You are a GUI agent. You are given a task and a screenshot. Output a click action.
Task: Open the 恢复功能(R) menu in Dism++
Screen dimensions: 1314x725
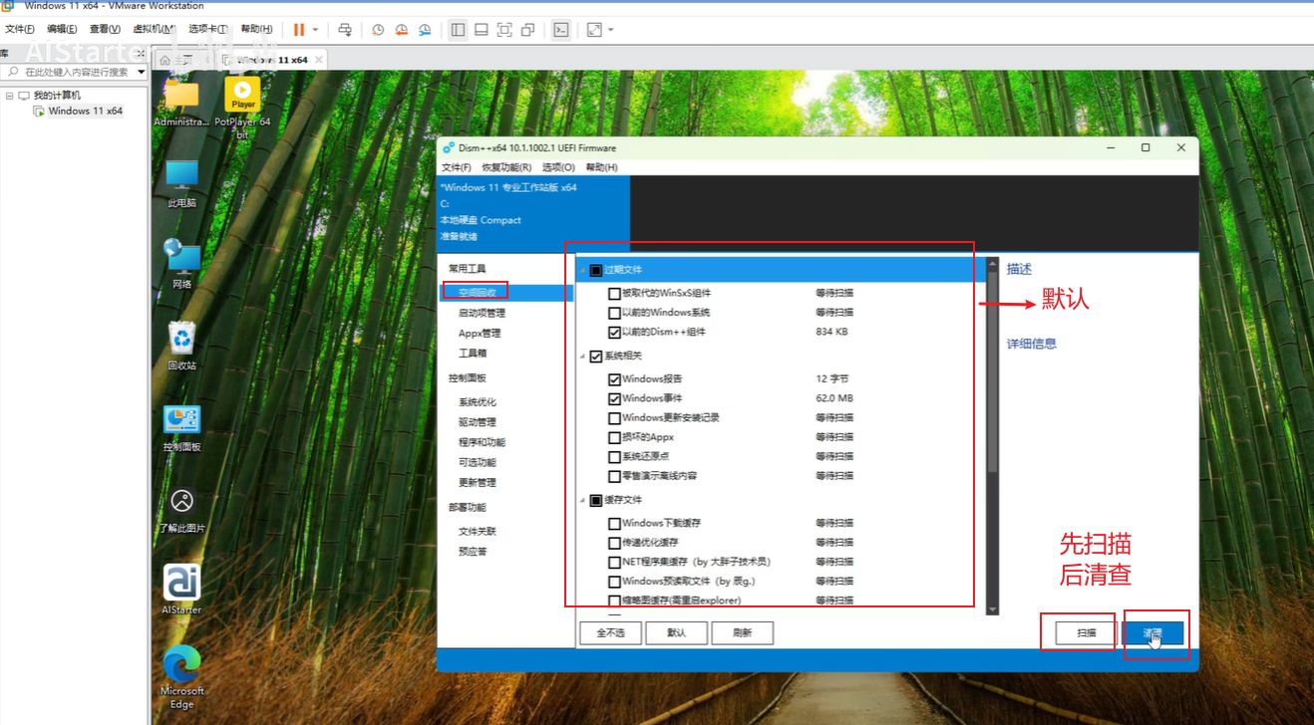tap(506, 167)
